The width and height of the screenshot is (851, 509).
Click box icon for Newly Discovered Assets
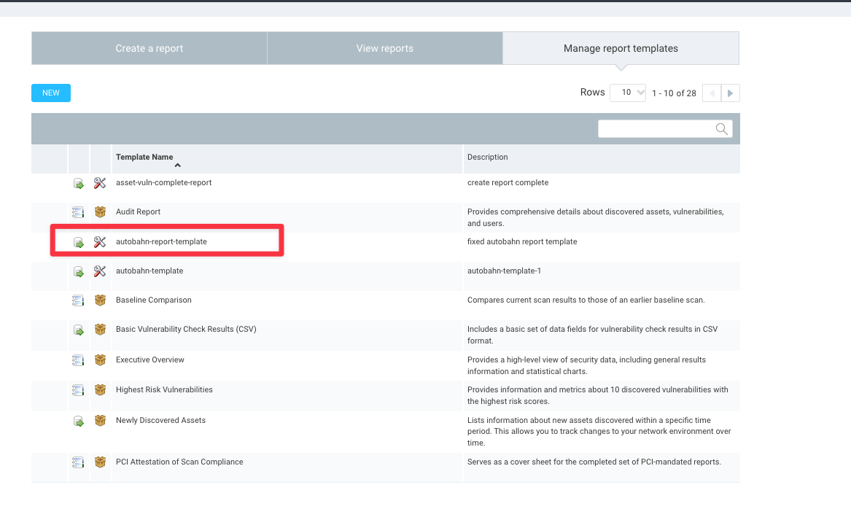pos(100,421)
